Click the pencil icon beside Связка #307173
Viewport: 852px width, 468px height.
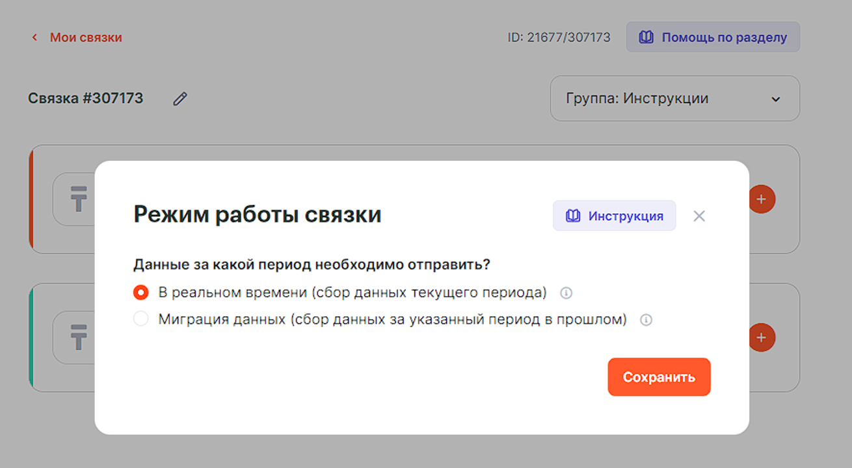tap(180, 99)
